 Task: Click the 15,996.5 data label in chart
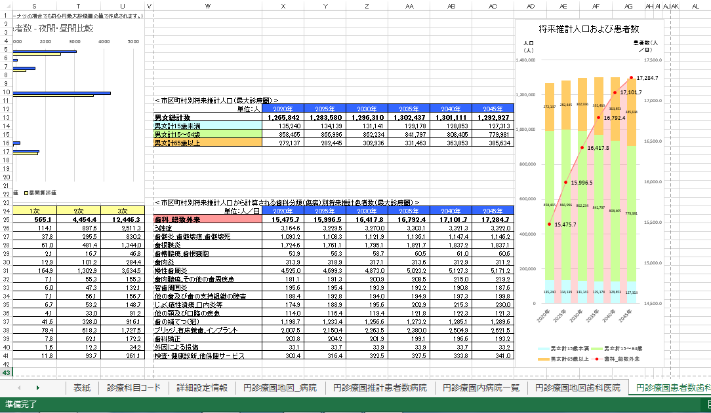click(582, 183)
